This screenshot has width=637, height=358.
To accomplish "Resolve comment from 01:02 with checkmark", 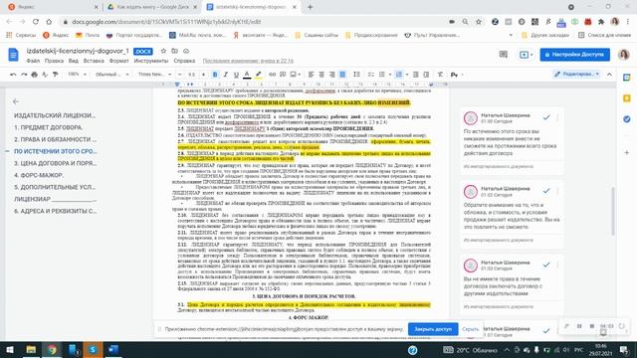I will coord(546,191).
